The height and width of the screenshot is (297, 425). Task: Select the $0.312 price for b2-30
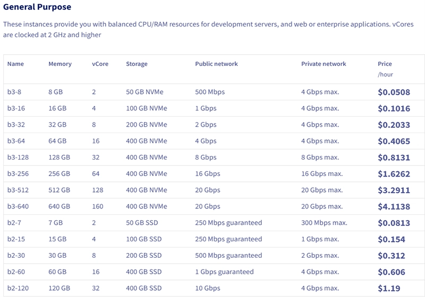pos(391,256)
